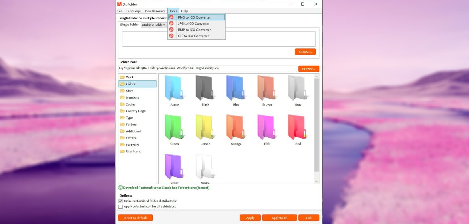Open the User Icons category

[x=137, y=151]
